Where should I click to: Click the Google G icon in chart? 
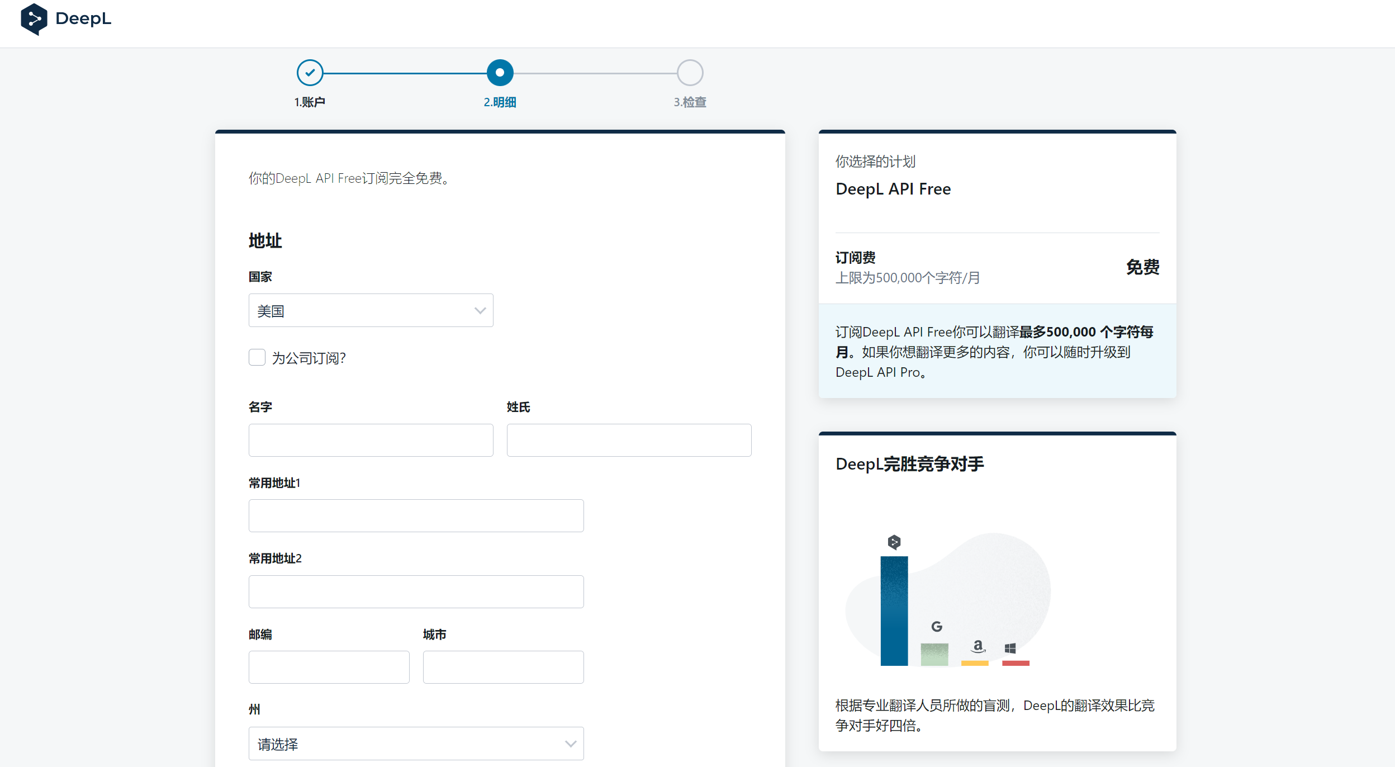tap(937, 627)
